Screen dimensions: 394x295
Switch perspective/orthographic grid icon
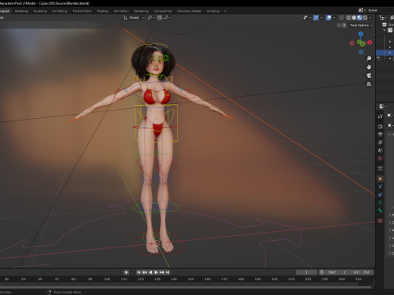(x=369, y=84)
